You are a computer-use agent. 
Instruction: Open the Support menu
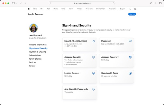122,9
